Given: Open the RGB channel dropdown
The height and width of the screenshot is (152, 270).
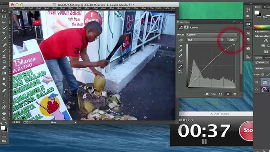Looking at the screenshot, I should click(205, 40).
